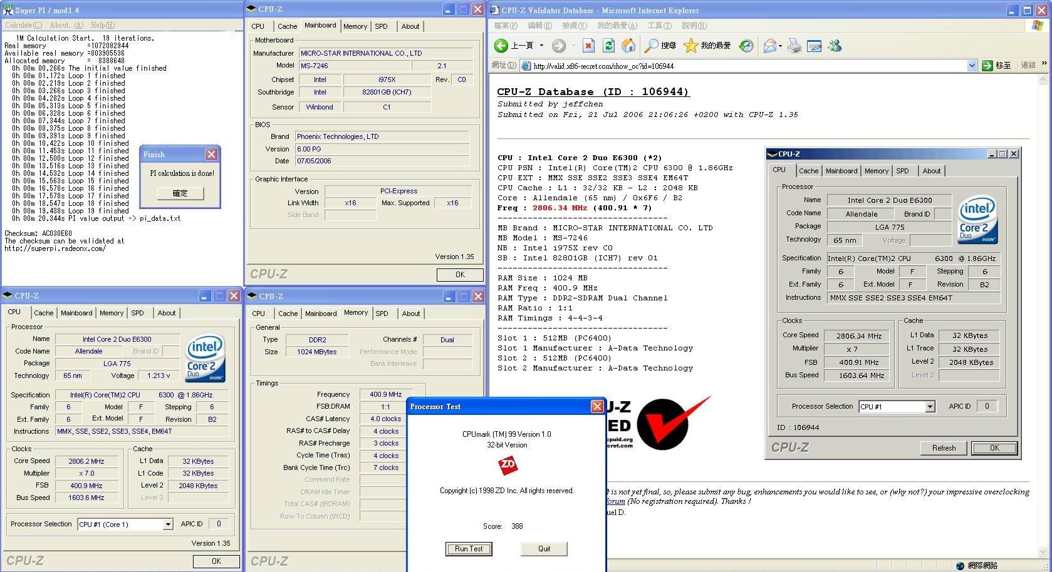Click the Windows flag logo in IE

click(1038, 25)
